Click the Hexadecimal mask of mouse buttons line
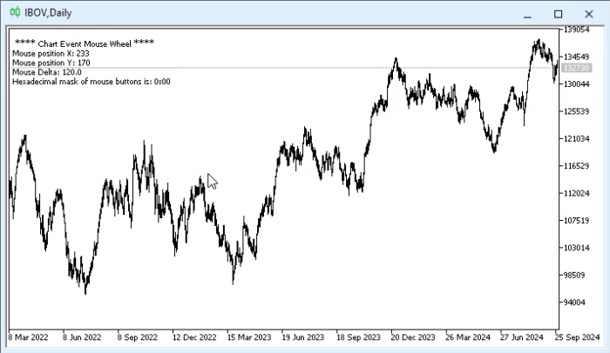This screenshot has height=353, width=610. pos(91,82)
